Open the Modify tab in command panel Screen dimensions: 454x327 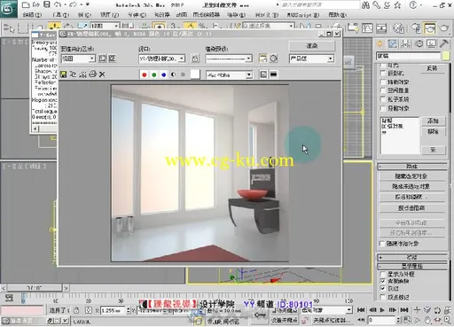392,44
